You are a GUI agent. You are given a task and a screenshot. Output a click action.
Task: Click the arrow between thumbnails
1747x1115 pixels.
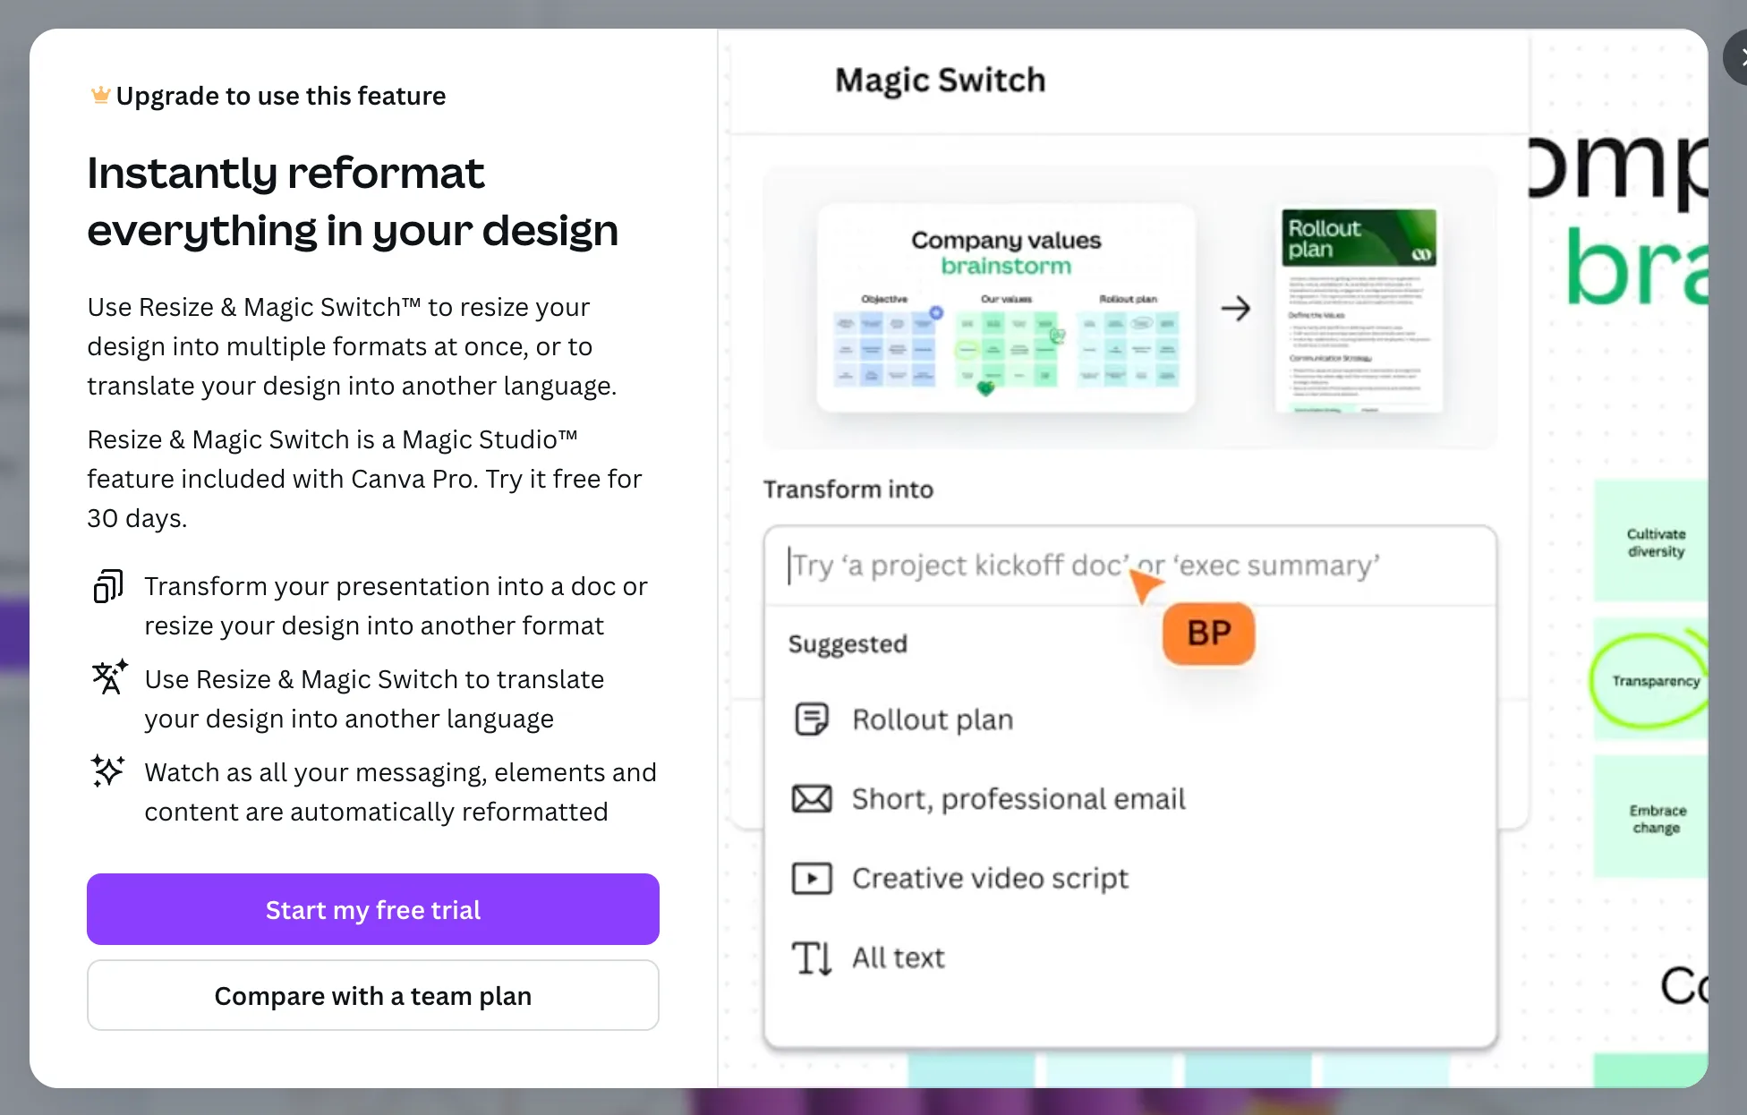1236,309
